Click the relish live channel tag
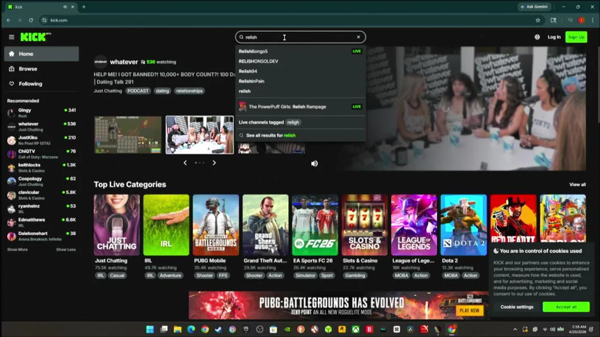Viewport: 600px width, 337px height. pos(293,122)
